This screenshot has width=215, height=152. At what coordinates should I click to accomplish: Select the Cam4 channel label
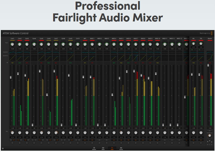[x=34, y=39]
